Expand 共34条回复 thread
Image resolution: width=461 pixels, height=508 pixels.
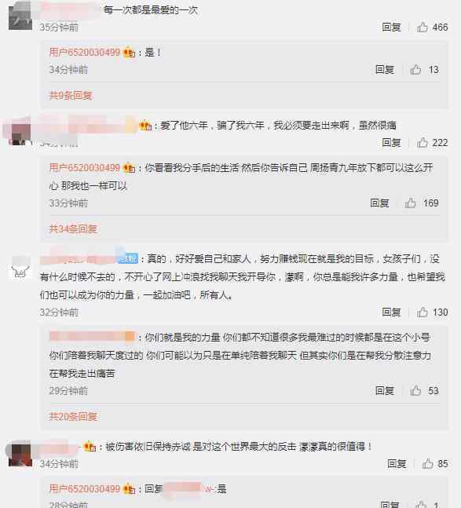(x=73, y=228)
